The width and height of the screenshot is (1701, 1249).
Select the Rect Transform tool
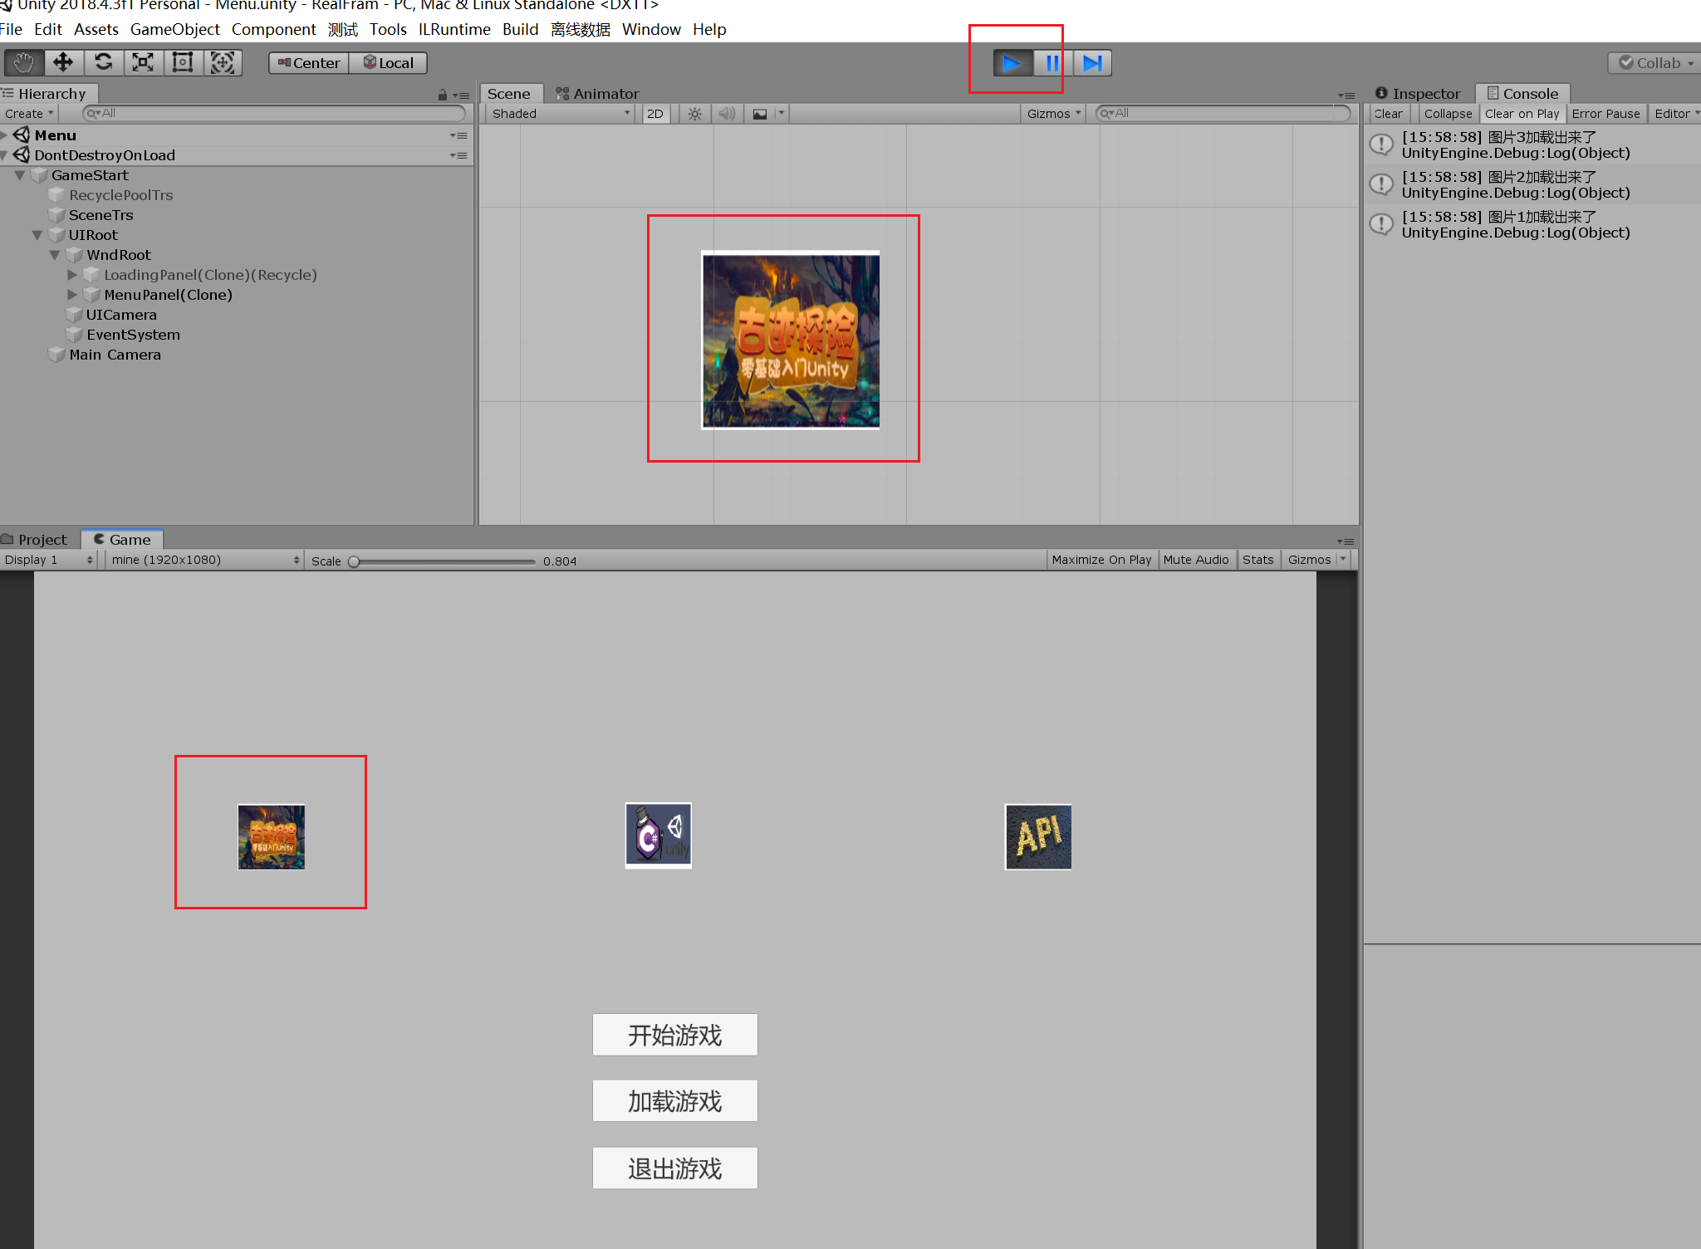pyautogui.click(x=183, y=63)
